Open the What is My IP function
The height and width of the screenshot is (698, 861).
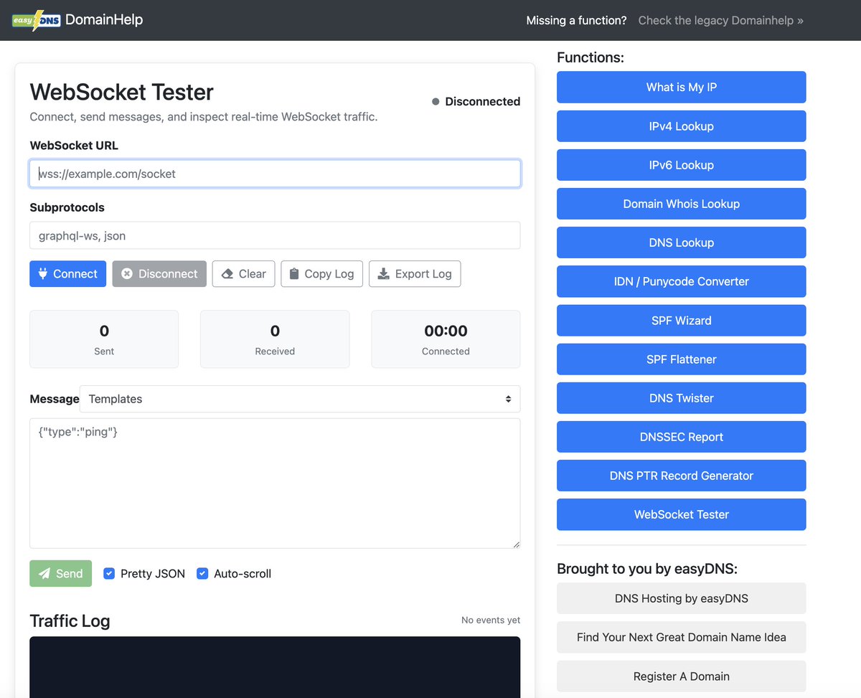pos(681,87)
